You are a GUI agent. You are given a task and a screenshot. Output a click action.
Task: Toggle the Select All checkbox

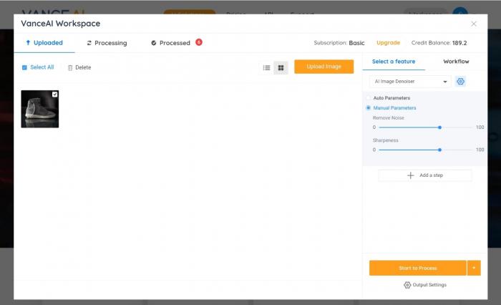point(24,67)
